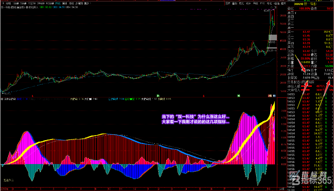
Task: Click the 交易状态 status row
Action: 311,82
